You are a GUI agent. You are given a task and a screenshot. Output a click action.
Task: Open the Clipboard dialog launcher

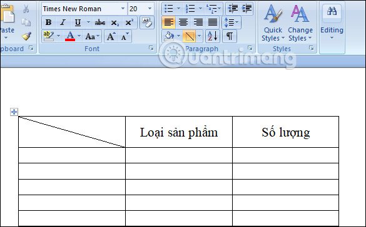click(31, 48)
